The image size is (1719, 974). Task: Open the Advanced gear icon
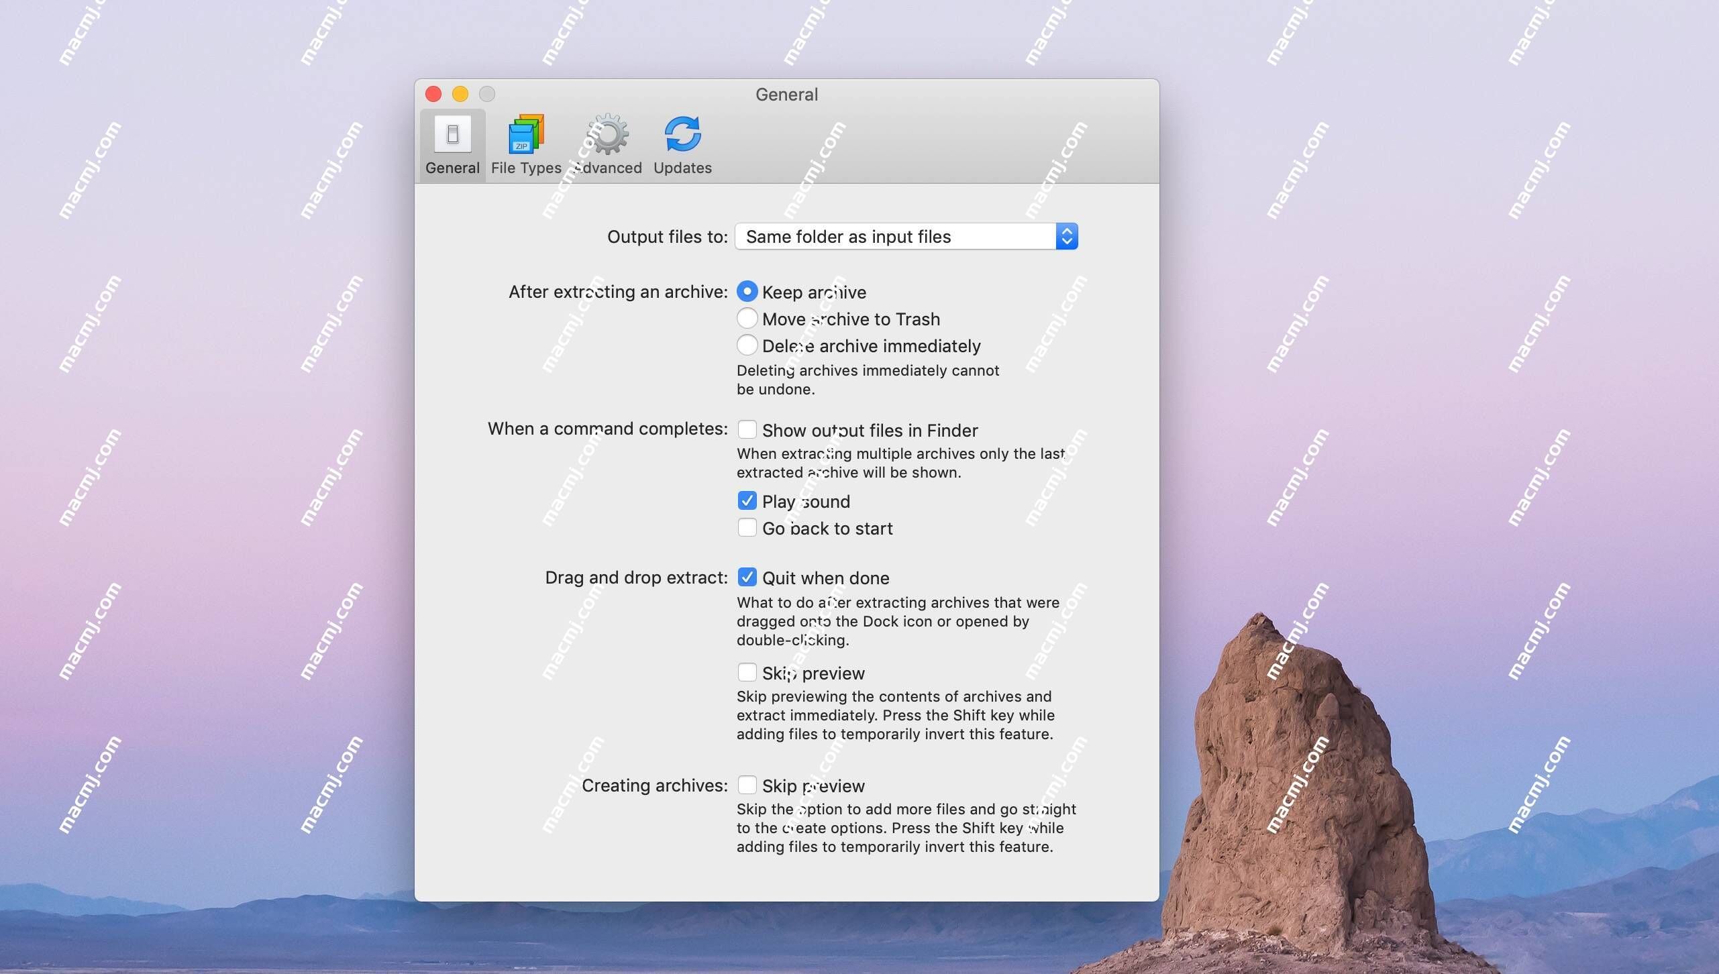(x=608, y=134)
